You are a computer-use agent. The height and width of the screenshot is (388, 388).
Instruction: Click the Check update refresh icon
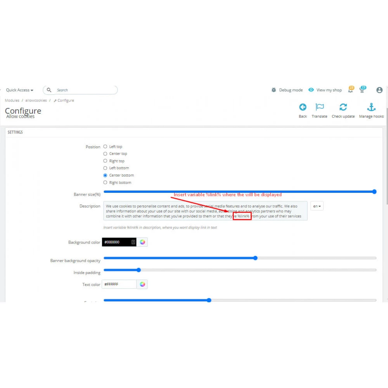pos(343,107)
